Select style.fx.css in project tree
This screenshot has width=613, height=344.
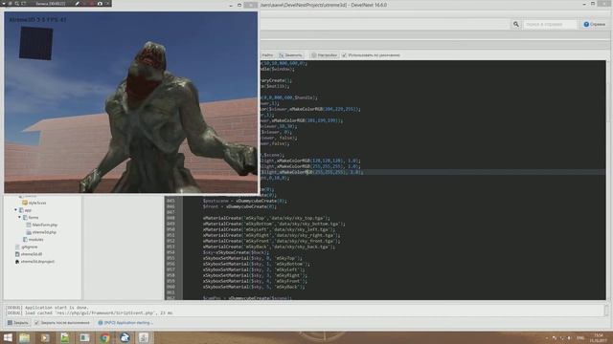(37, 203)
